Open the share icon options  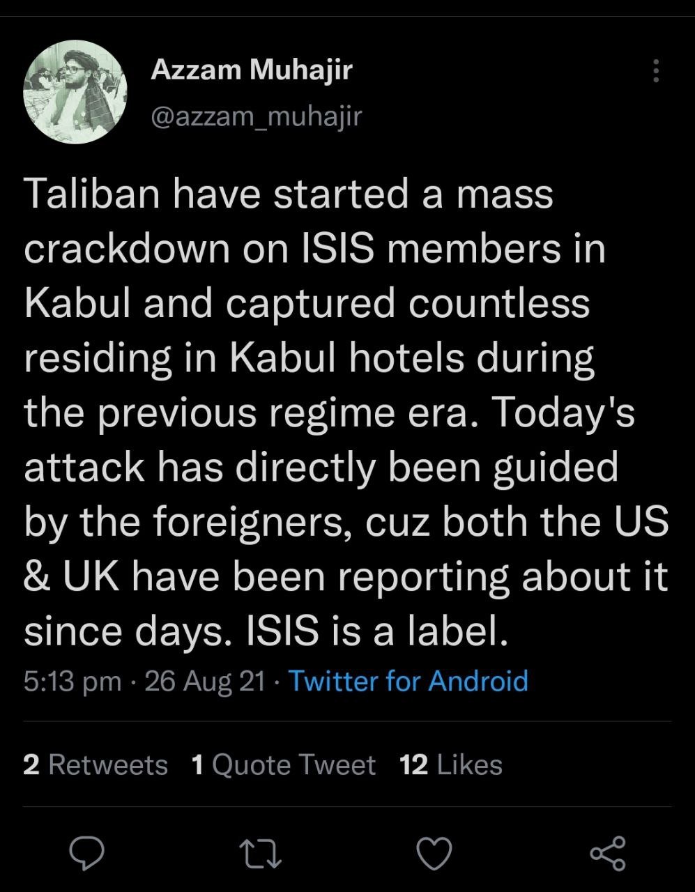click(607, 853)
